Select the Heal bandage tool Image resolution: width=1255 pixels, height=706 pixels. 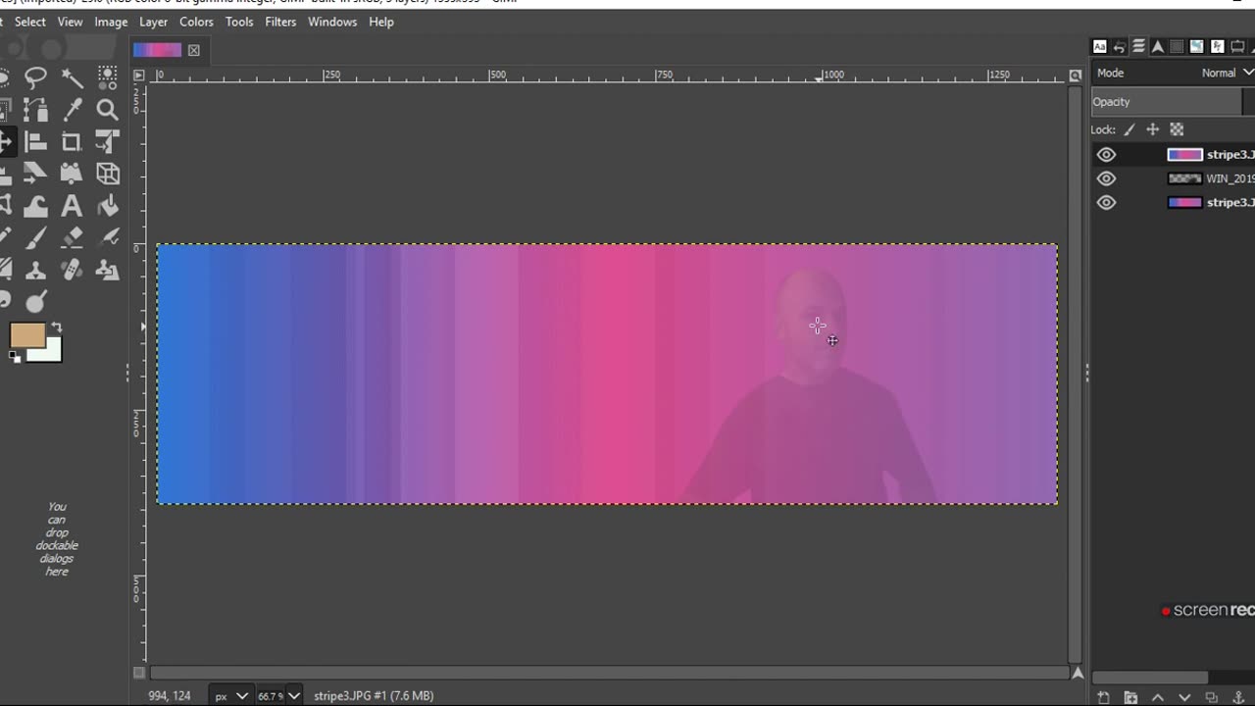tap(72, 270)
